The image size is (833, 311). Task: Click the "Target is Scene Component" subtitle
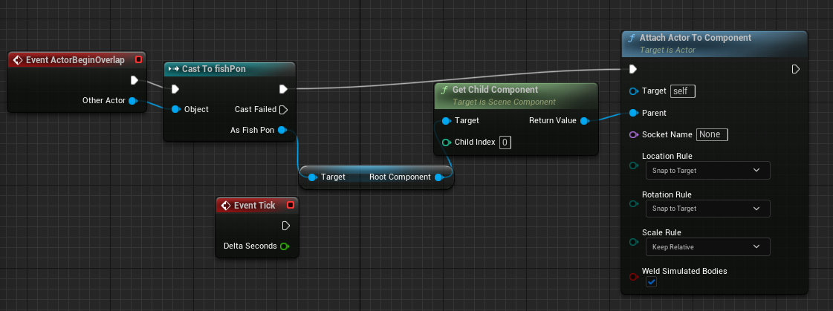coord(504,102)
